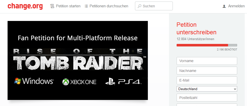Click the magnifier icon in search box
This screenshot has height=106, width=247.
coord(140,6)
